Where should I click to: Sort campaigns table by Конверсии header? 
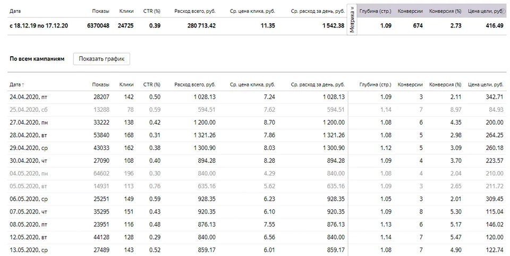coord(410,84)
